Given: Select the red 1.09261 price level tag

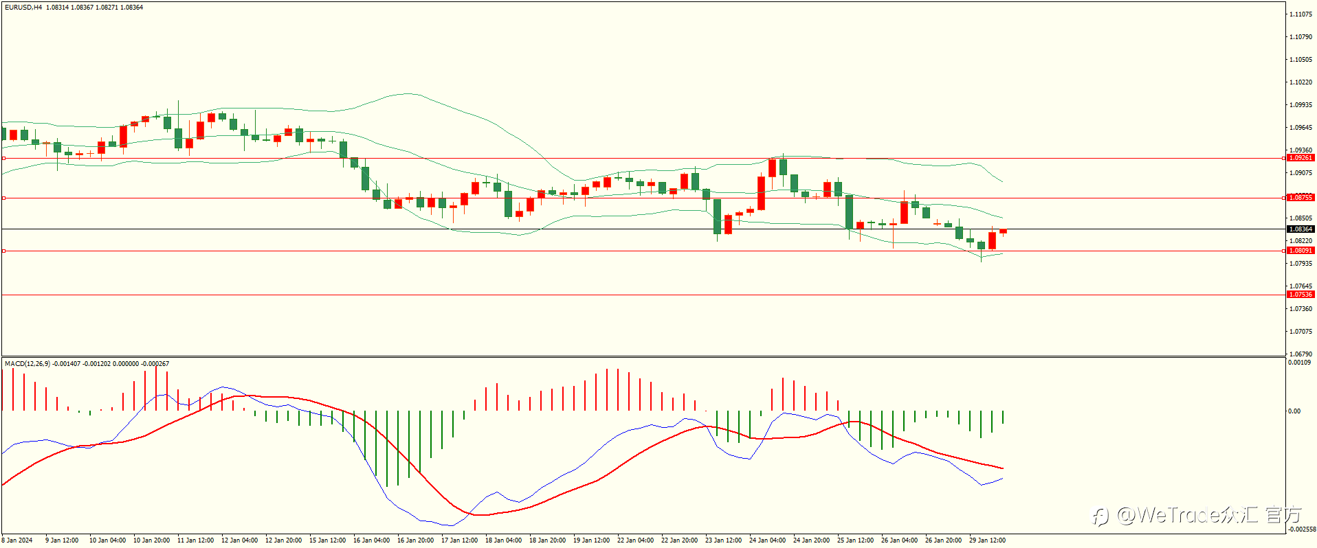Looking at the screenshot, I should point(1301,158).
